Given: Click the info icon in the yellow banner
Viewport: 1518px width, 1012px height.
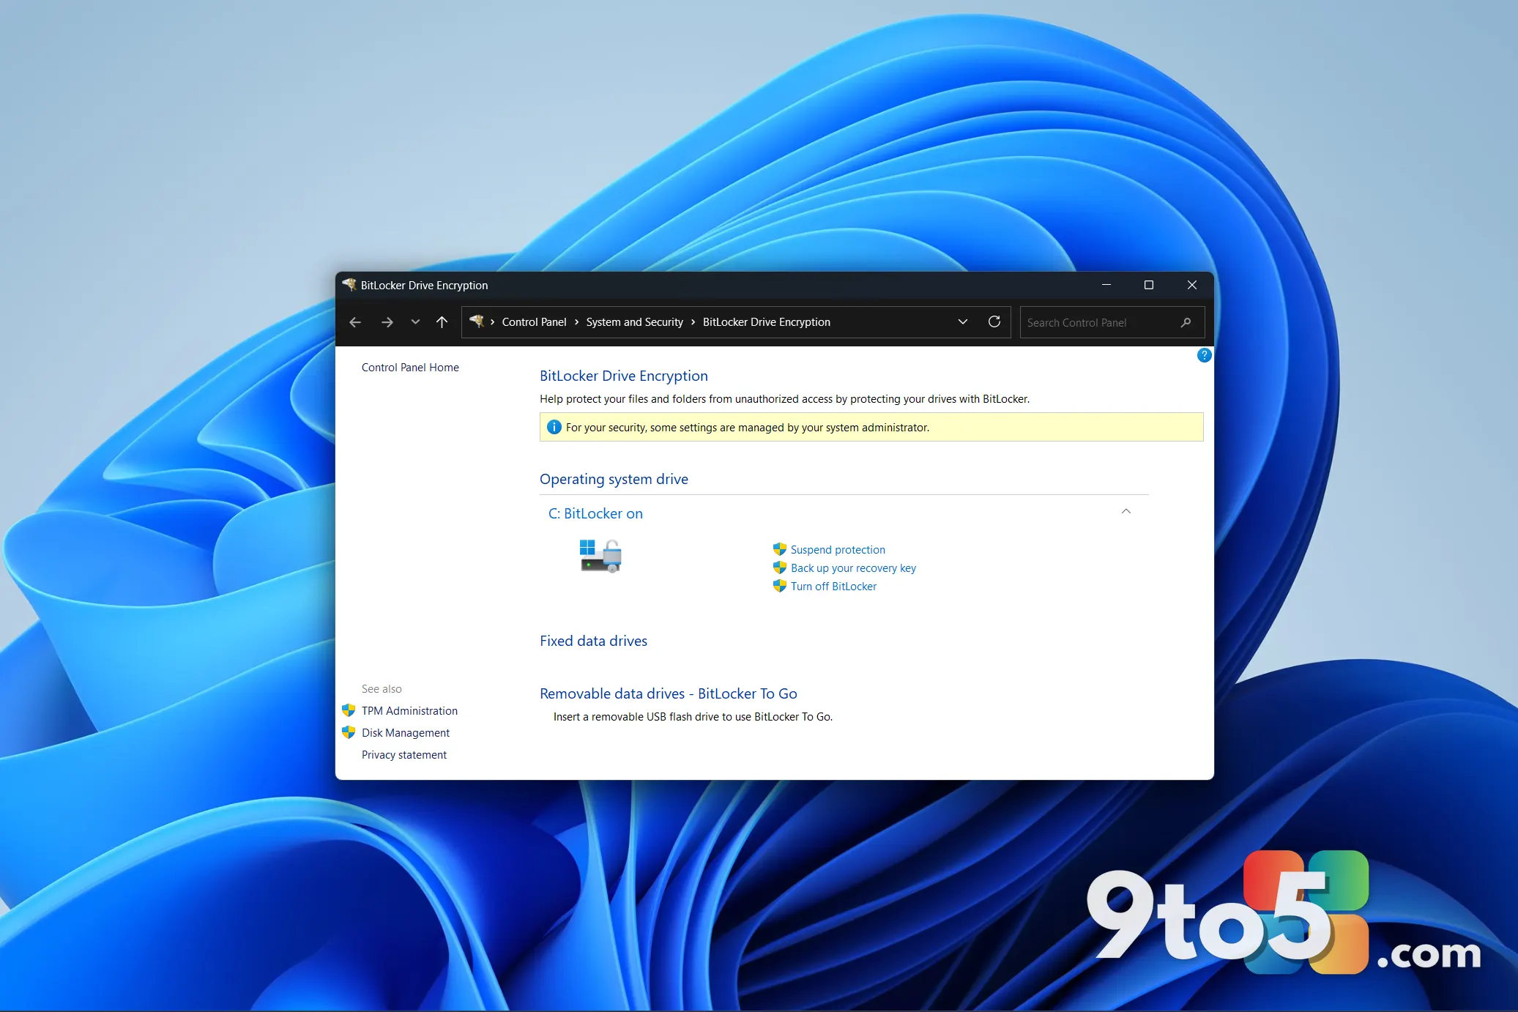Looking at the screenshot, I should [554, 427].
